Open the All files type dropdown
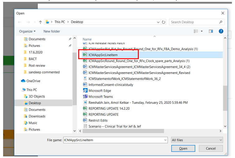 point(197,140)
